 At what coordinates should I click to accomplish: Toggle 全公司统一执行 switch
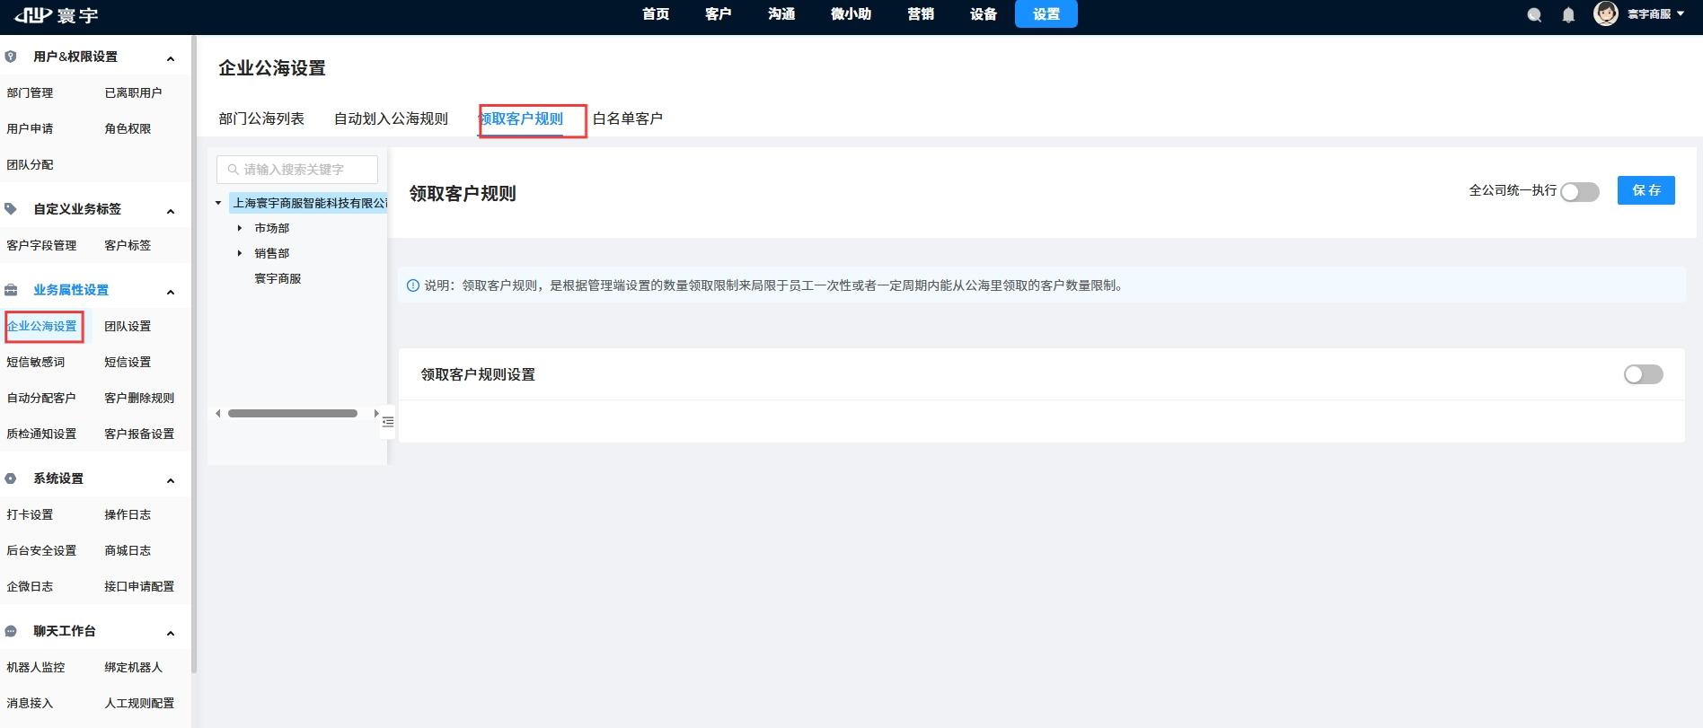tap(1580, 192)
